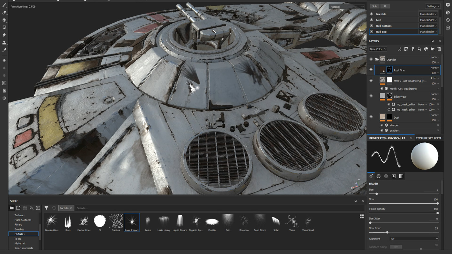Image resolution: width=452 pixels, height=254 pixels.
Task: Switch shelf to grid view icon
Action: point(362,217)
